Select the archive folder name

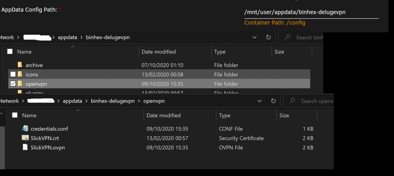pyautogui.click(x=34, y=65)
